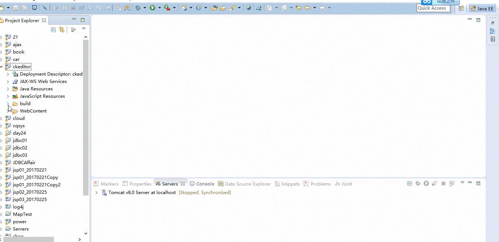Viewport: 499px width, 242px height.
Task: Select Tomcat v8.0 Server at localhost
Action: 142,193
